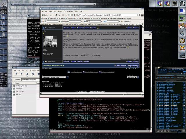Click the 'new thread' forum button

pyautogui.click(x=120, y=66)
